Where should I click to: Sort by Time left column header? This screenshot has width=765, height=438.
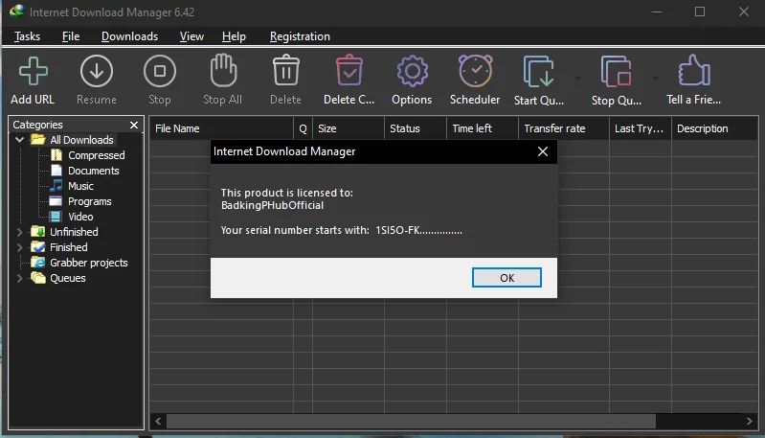point(482,128)
